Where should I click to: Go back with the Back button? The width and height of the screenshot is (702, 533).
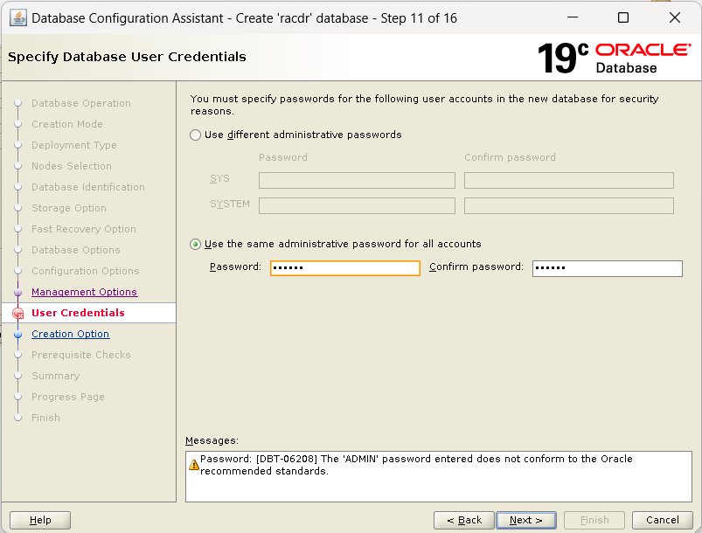tap(464, 520)
